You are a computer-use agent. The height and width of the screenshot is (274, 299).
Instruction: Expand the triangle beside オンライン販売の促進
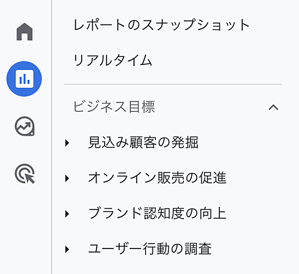(x=67, y=178)
